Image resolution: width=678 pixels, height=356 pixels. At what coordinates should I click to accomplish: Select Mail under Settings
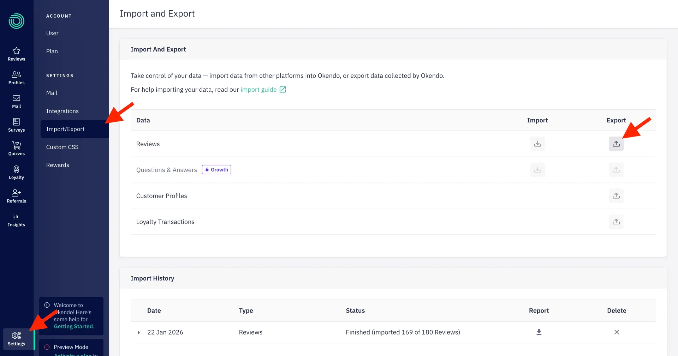point(52,93)
